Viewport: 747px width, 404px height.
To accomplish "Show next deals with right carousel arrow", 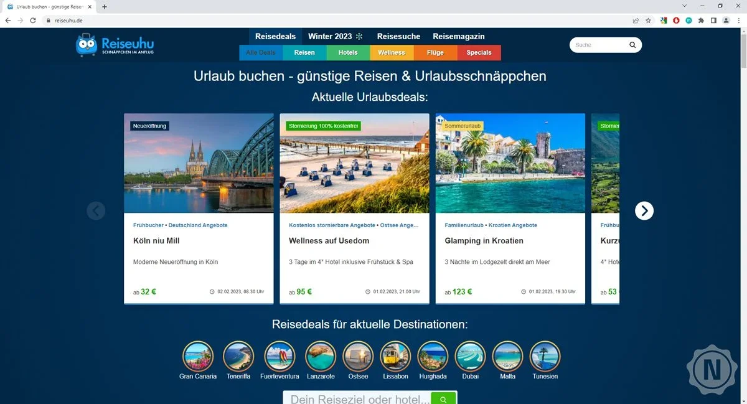I will [644, 211].
